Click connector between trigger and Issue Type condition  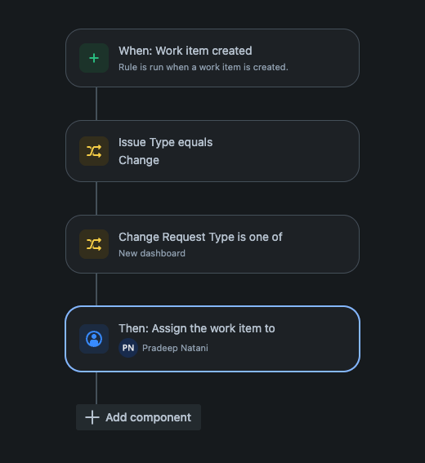(96, 104)
